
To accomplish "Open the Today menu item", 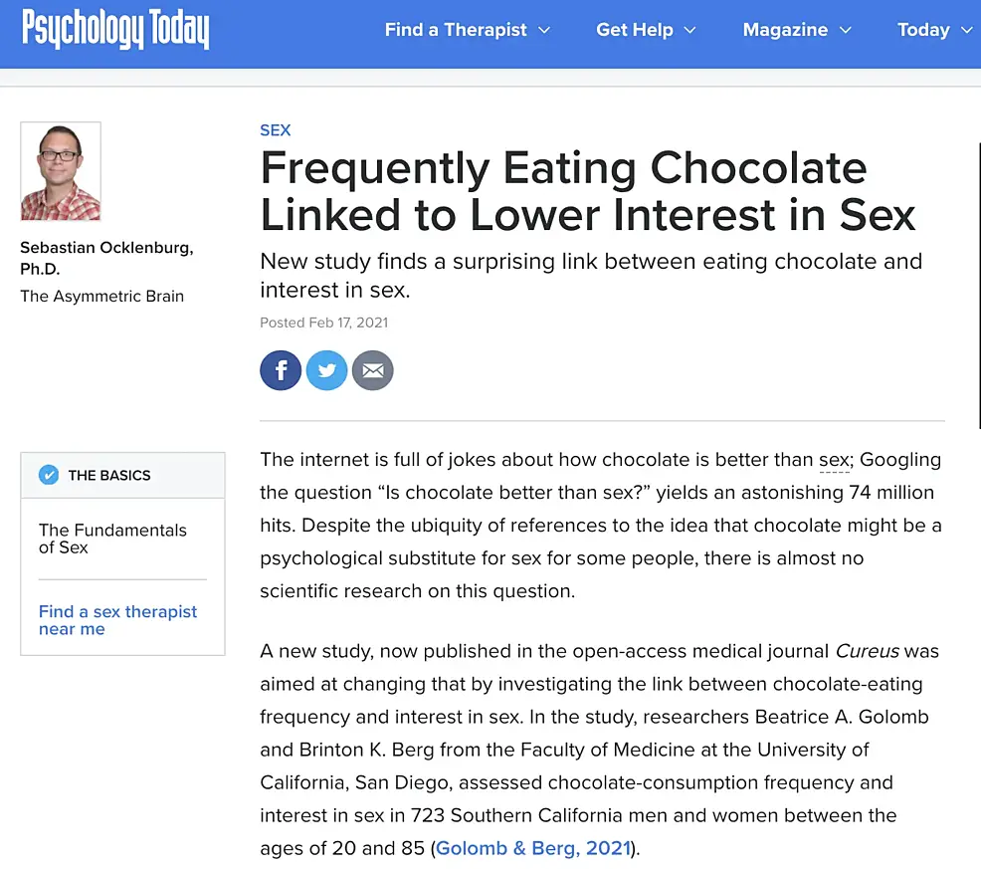I will pos(923,30).
